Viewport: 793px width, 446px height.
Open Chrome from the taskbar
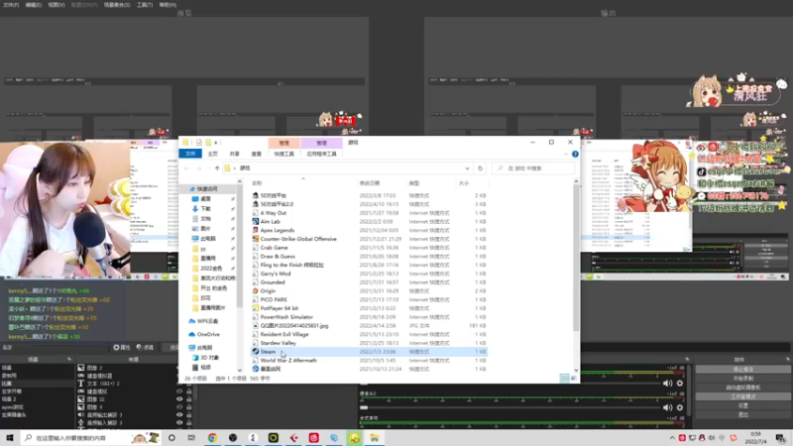[x=212, y=437]
